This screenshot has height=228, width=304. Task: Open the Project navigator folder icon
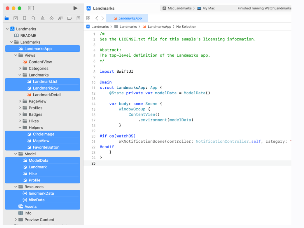point(7,18)
